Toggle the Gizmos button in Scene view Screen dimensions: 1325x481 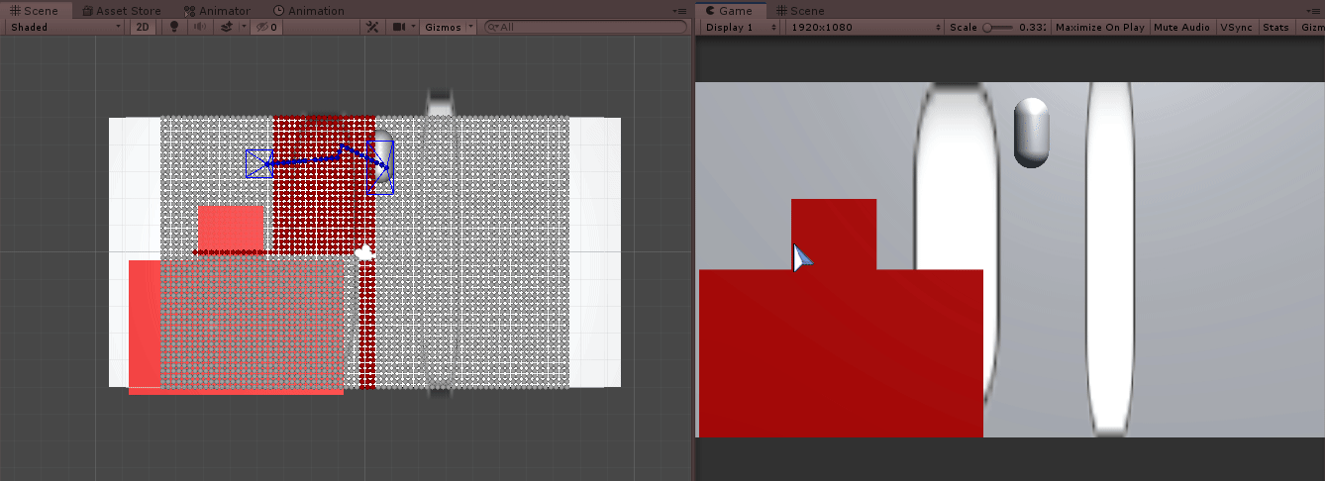click(442, 27)
